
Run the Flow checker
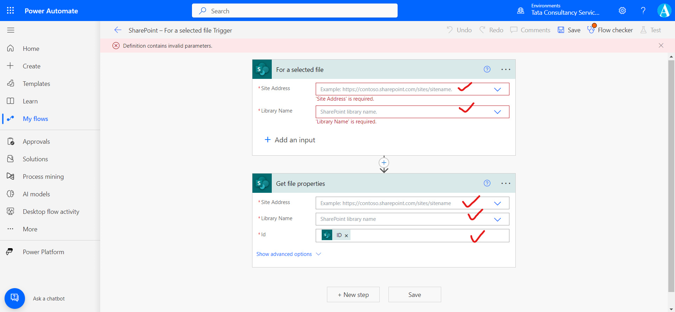click(610, 30)
